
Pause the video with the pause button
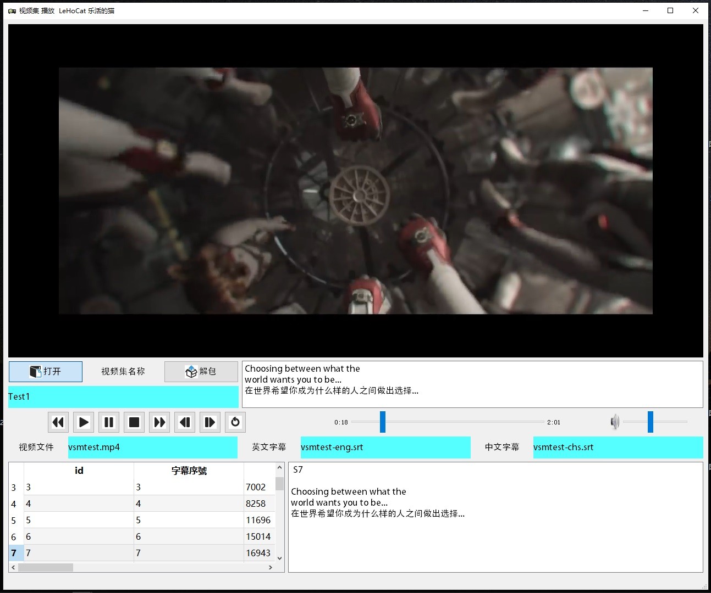tap(109, 422)
